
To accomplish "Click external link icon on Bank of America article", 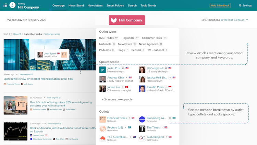I will [x=60, y=124].
